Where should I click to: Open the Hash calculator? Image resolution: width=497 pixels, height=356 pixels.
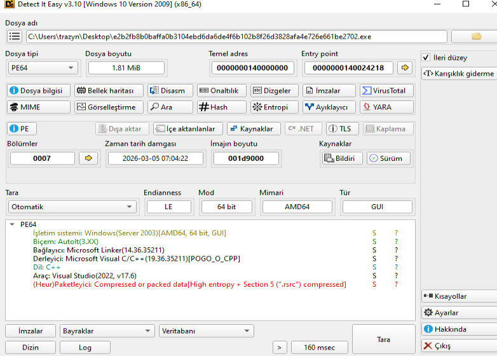click(213, 107)
